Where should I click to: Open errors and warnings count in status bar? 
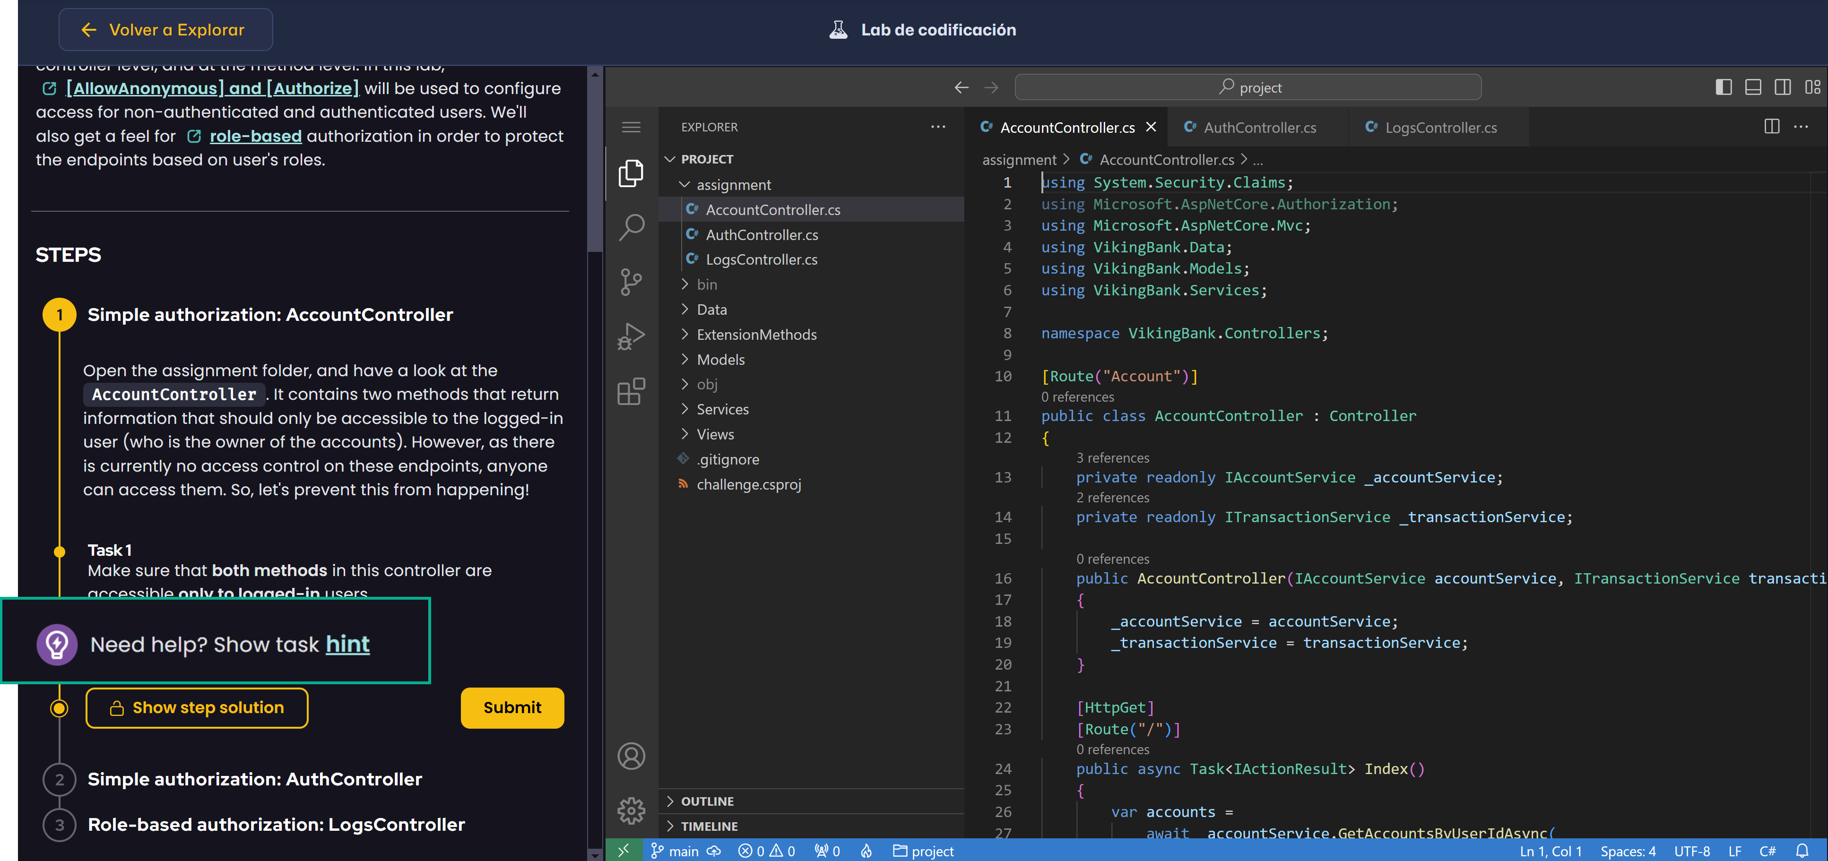click(x=766, y=850)
